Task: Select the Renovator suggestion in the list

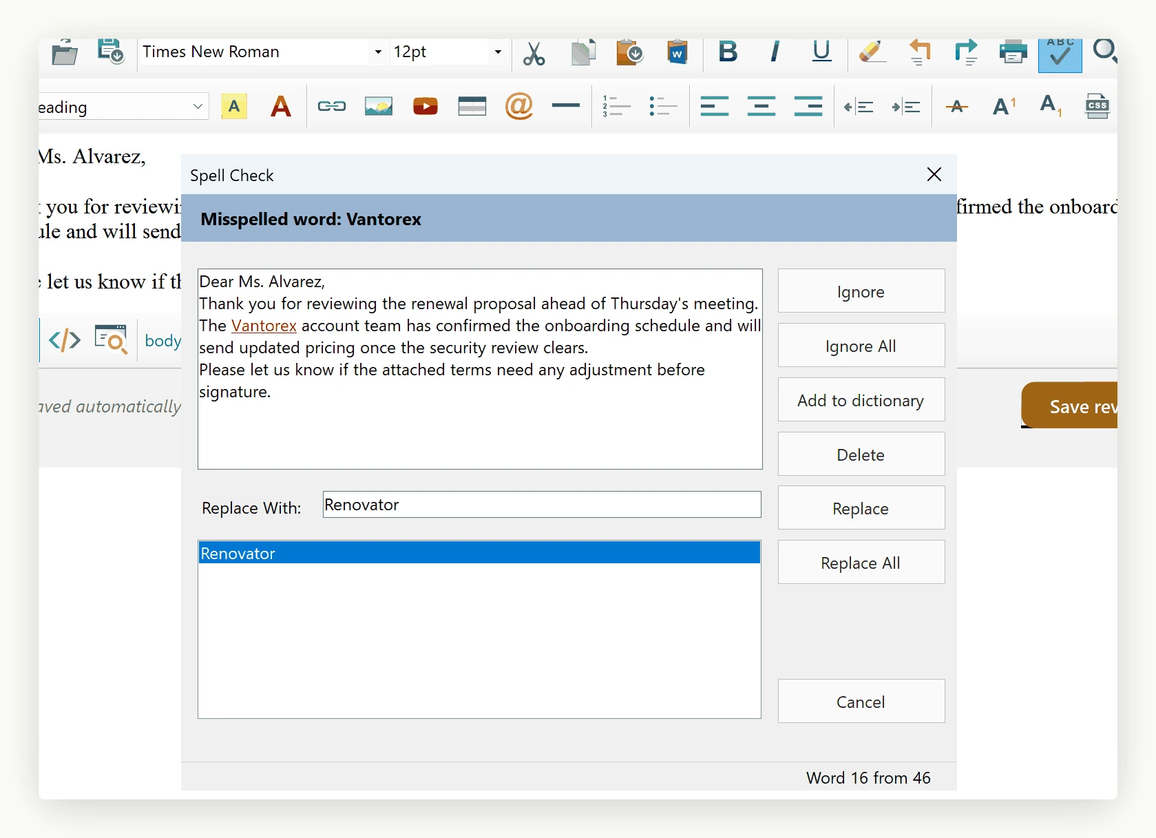Action: point(479,553)
